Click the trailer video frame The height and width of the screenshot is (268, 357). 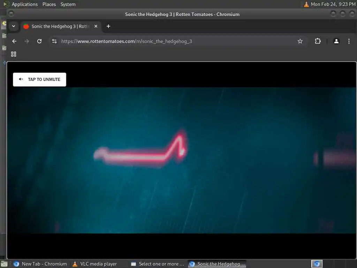181,160
